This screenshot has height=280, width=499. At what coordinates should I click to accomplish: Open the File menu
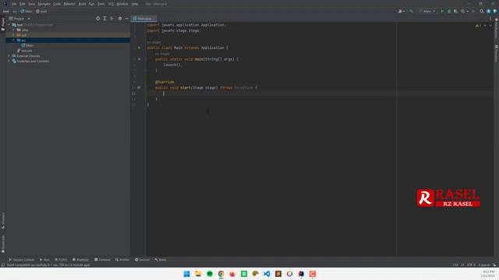point(14,4)
